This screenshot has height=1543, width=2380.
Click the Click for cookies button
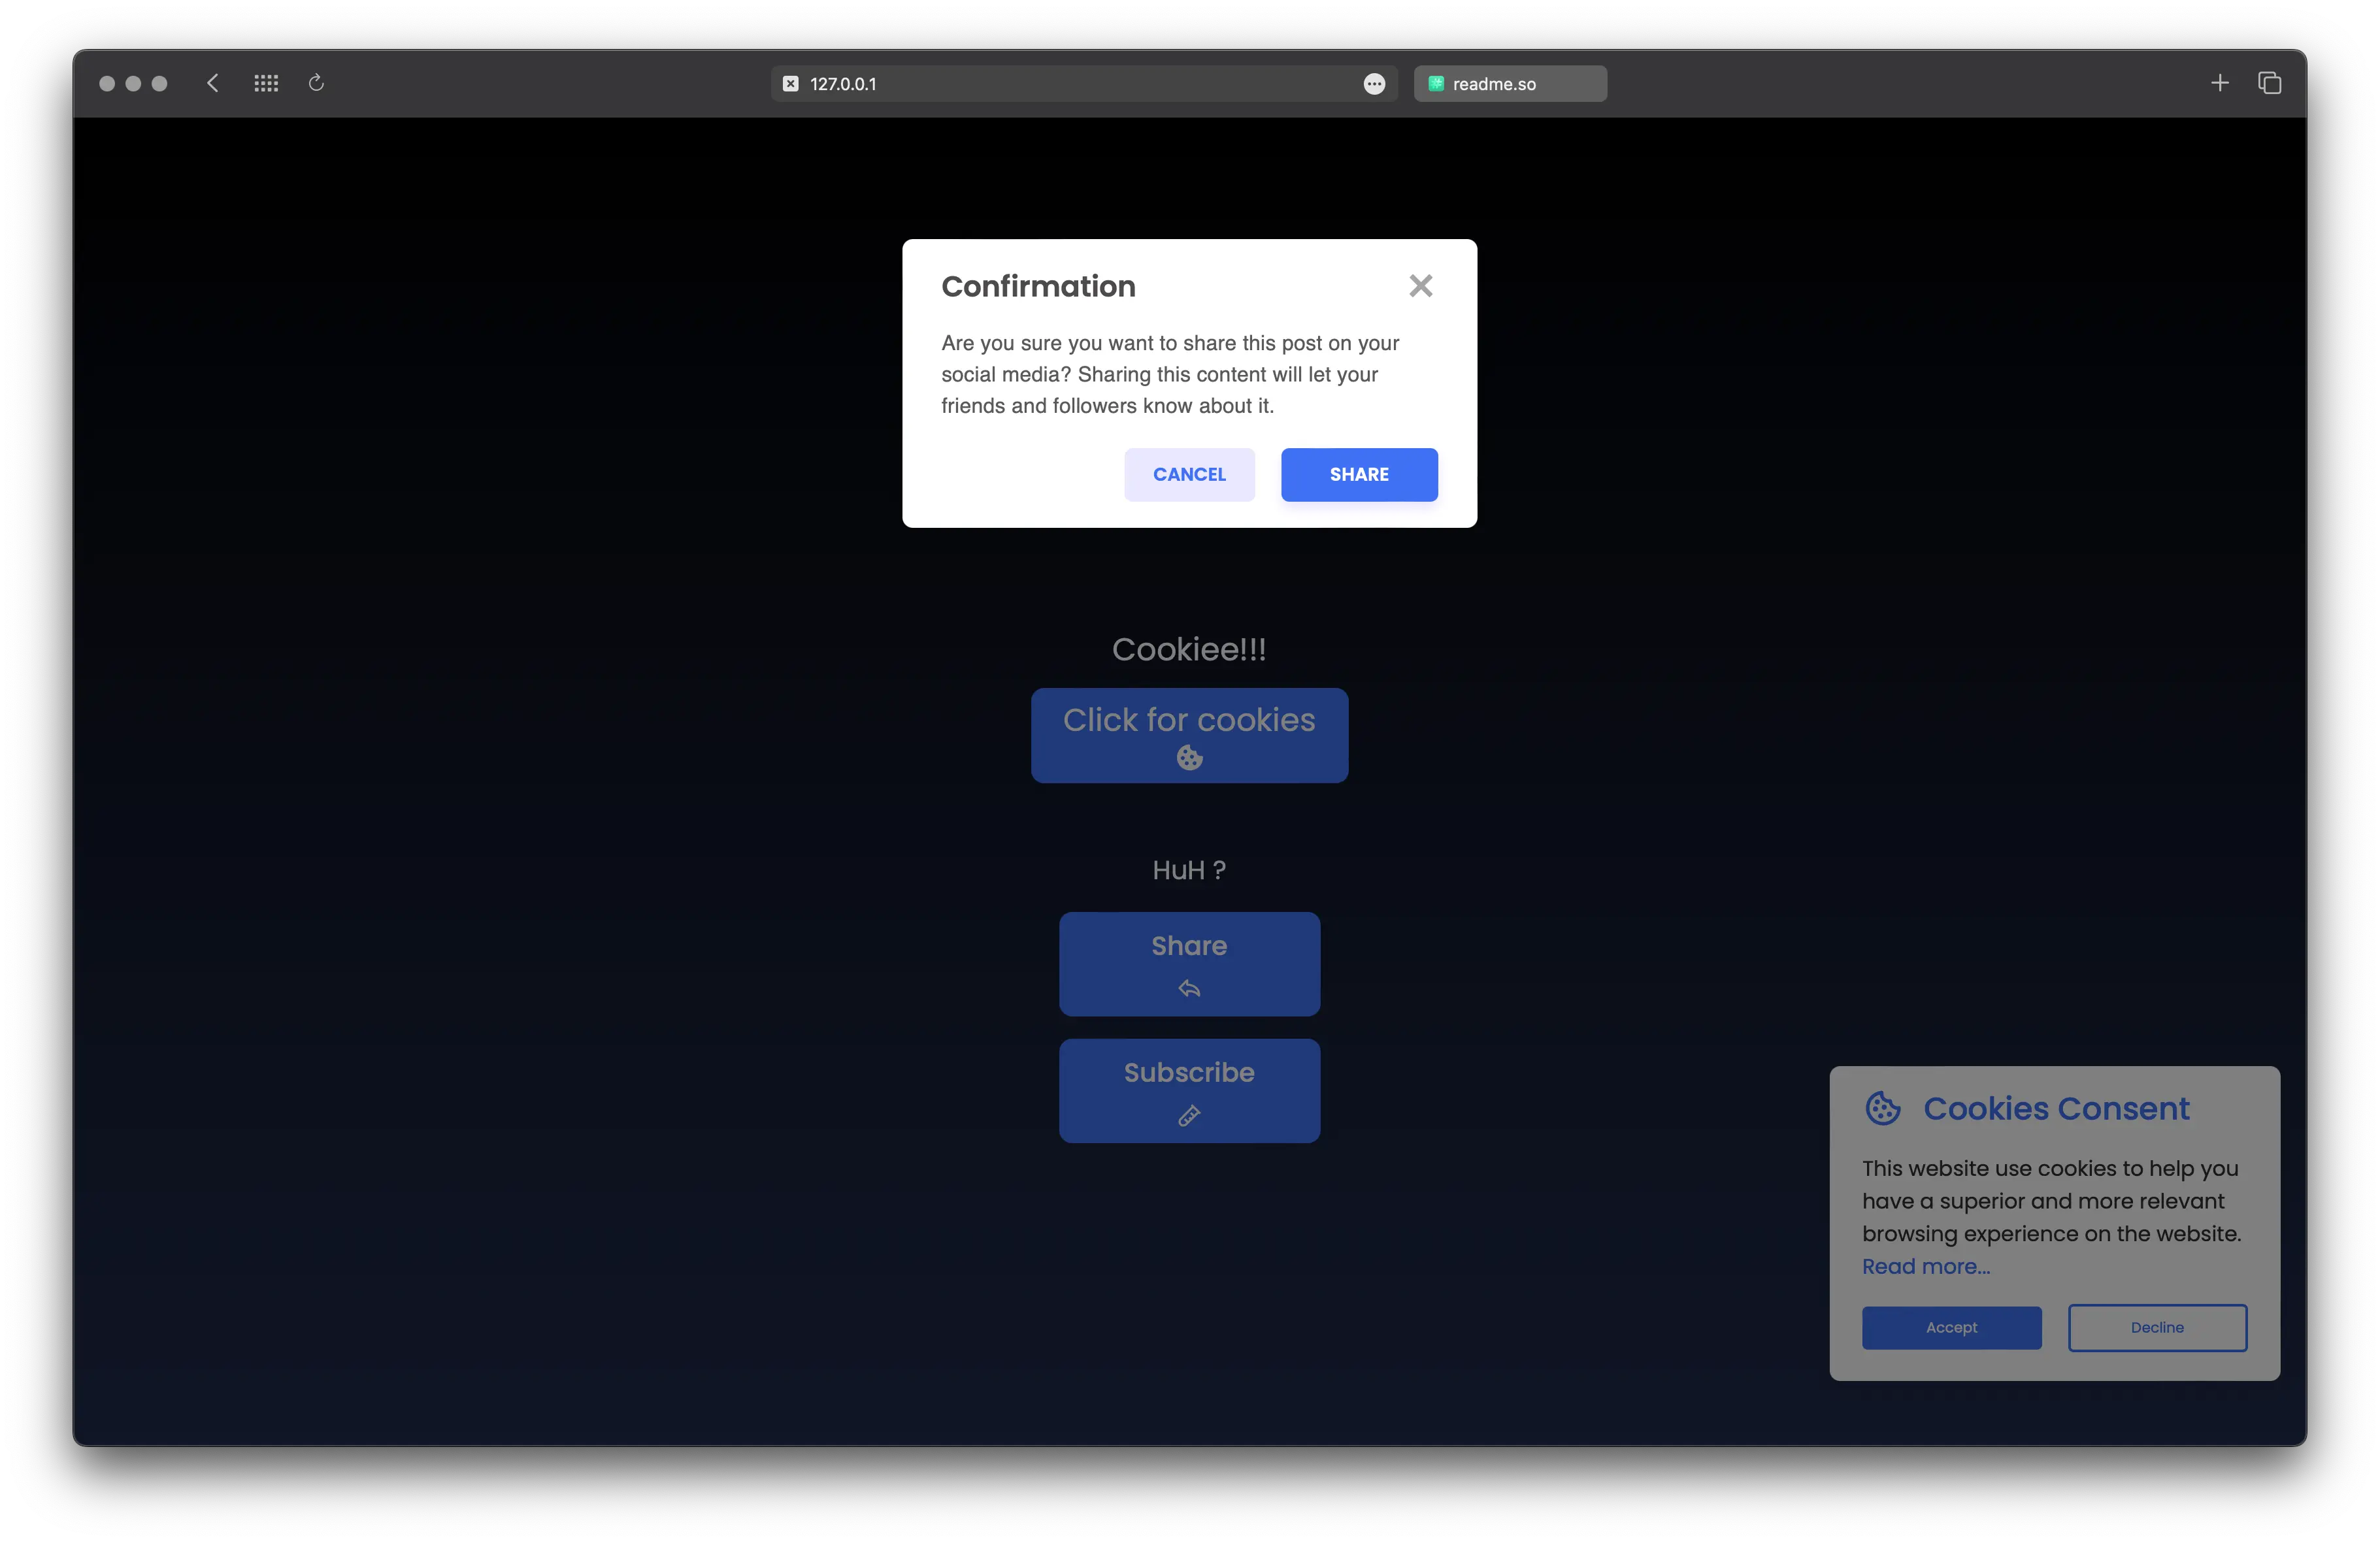[x=1189, y=736]
